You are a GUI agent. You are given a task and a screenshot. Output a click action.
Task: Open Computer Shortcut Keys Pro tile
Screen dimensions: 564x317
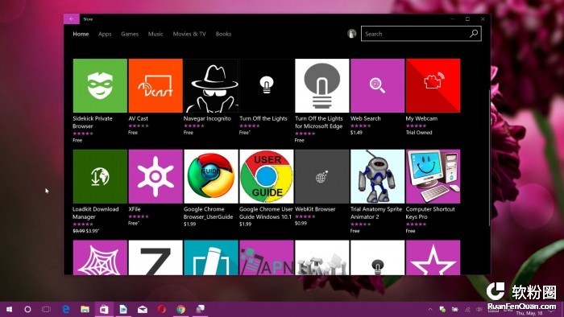(x=433, y=176)
